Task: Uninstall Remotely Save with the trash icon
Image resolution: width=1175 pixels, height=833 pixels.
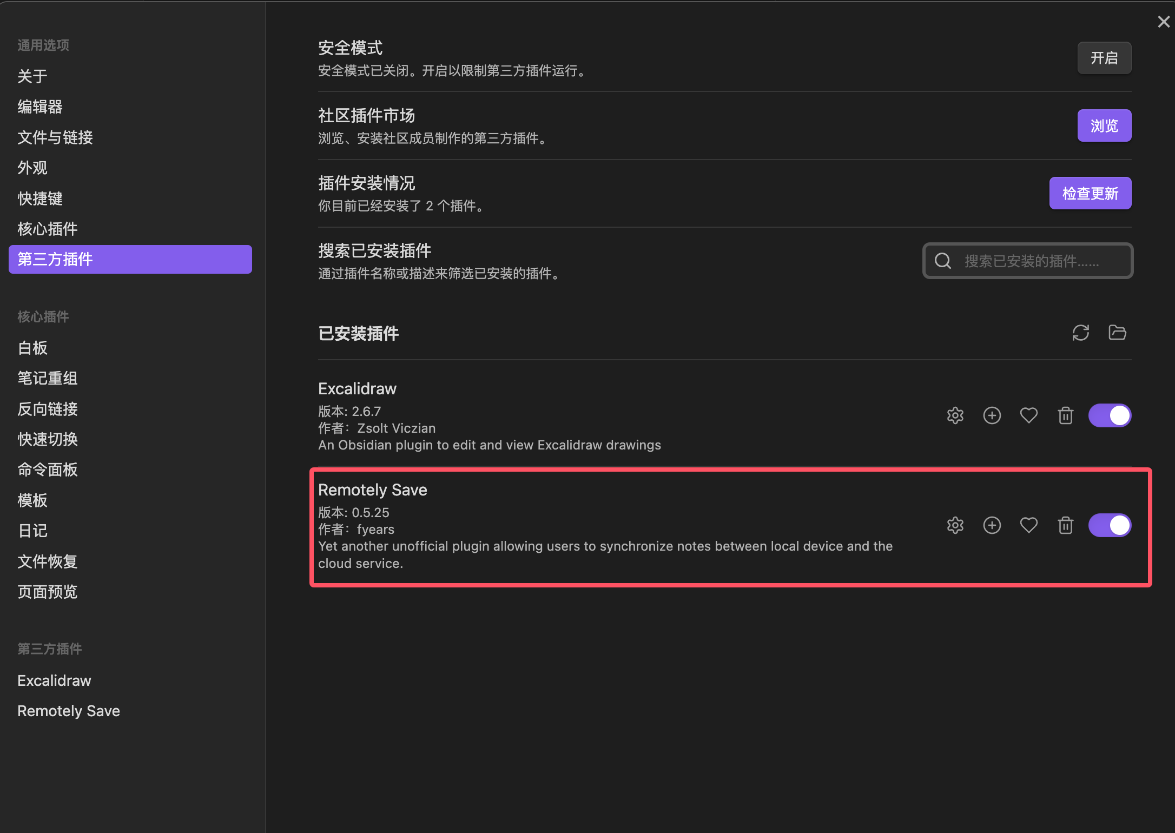Action: (1066, 525)
